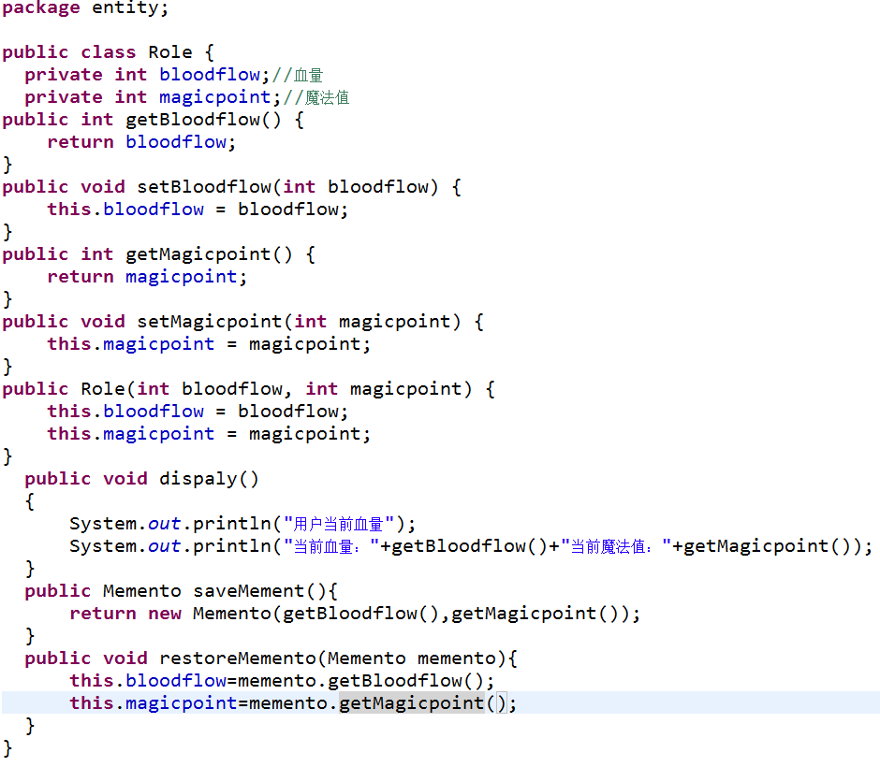The width and height of the screenshot is (880, 767).
Task: Click the final closing brace of the class
Action: point(7,748)
